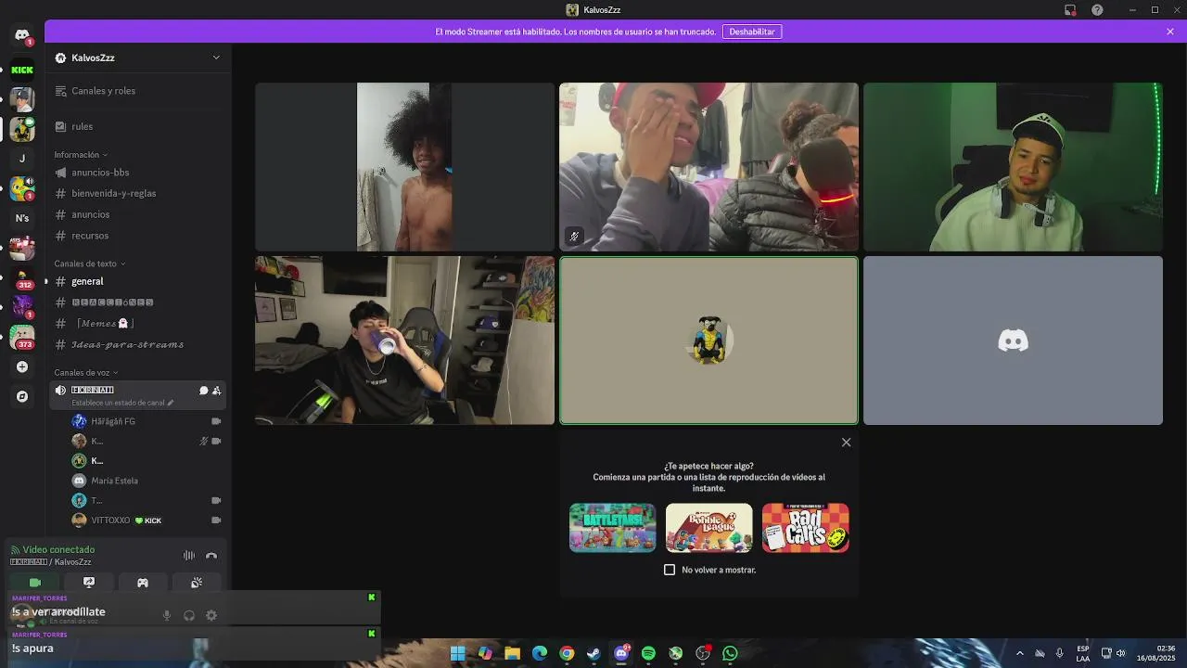This screenshot has width=1187, height=668.
Task: Open text chat for voice channel
Action: point(203,391)
